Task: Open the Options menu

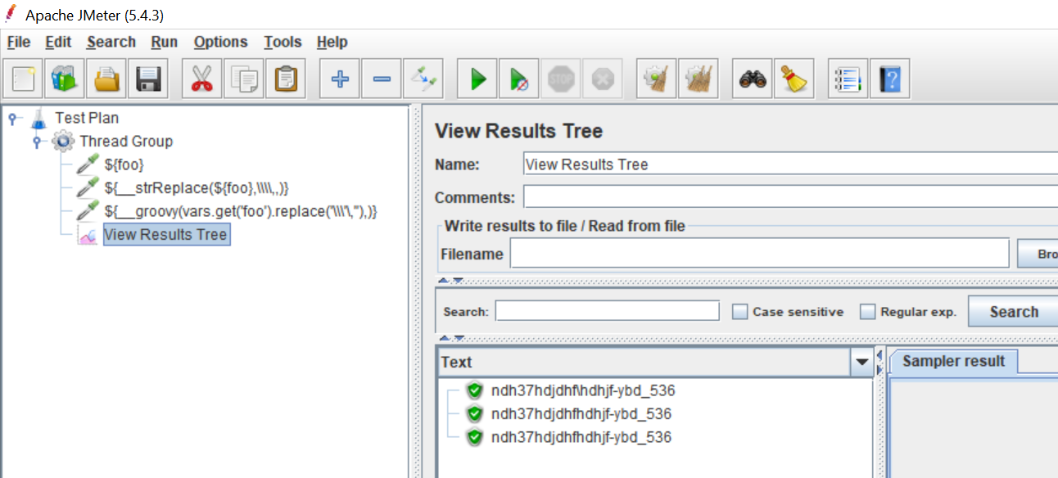Action: coord(220,42)
